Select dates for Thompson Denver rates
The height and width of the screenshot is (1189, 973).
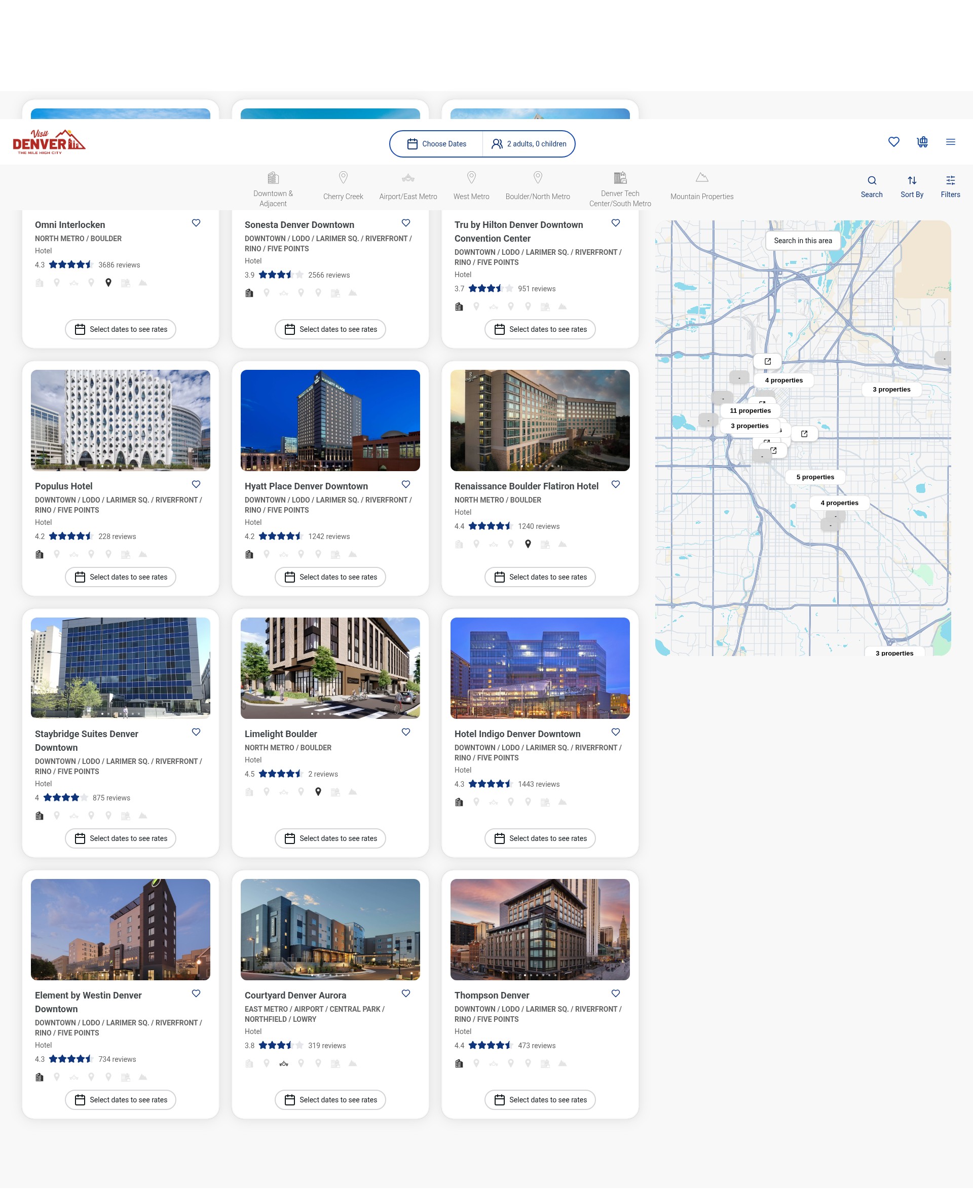[x=540, y=1100]
